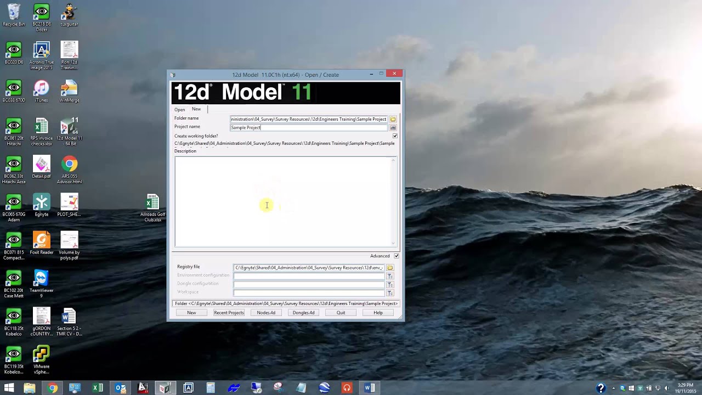
Task: Open Dongle configuration chooser icon
Action: click(390, 284)
